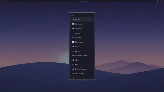The height and width of the screenshot is (92, 164).
Task: Click the tray icon left of volume
Action: pos(158,1)
